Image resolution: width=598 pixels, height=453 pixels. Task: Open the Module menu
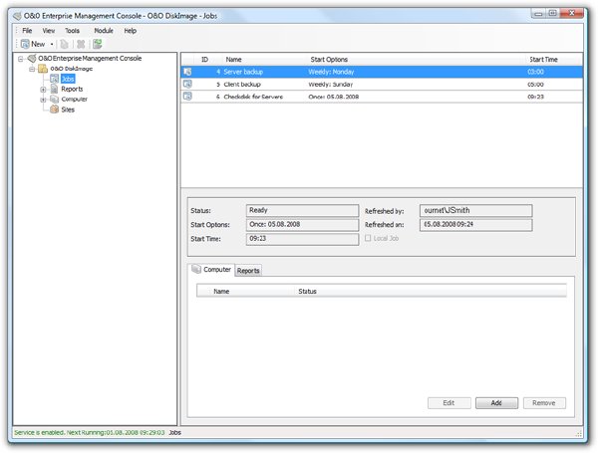(104, 31)
